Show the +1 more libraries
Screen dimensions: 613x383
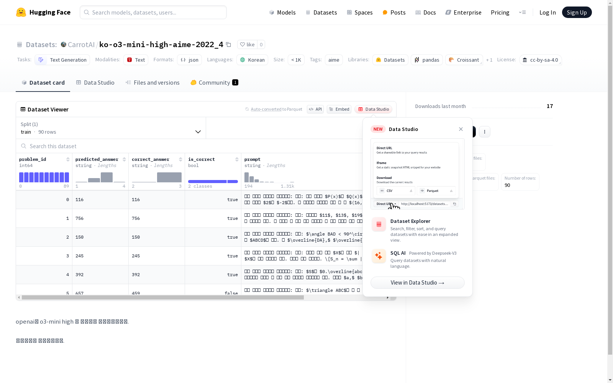[489, 60]
